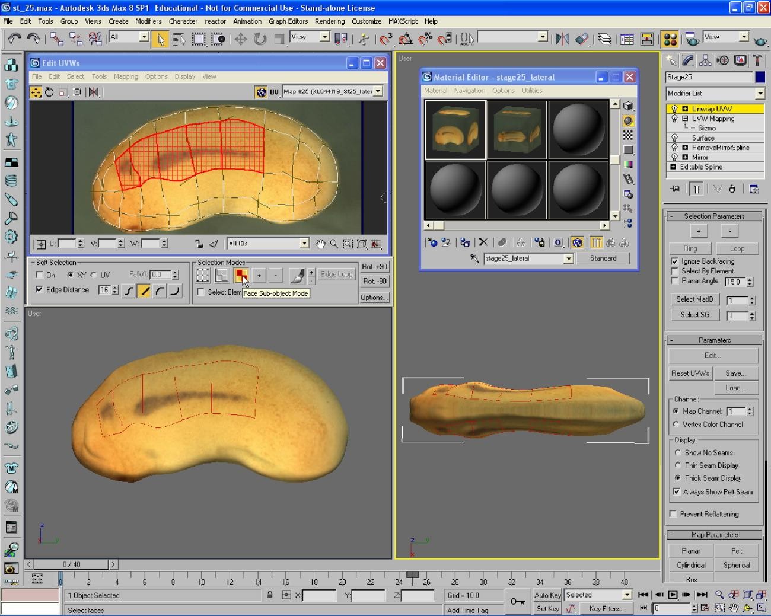Click Zoom tool in Edit UVWs window
The image size is (771, 616).
click(334, 244)
